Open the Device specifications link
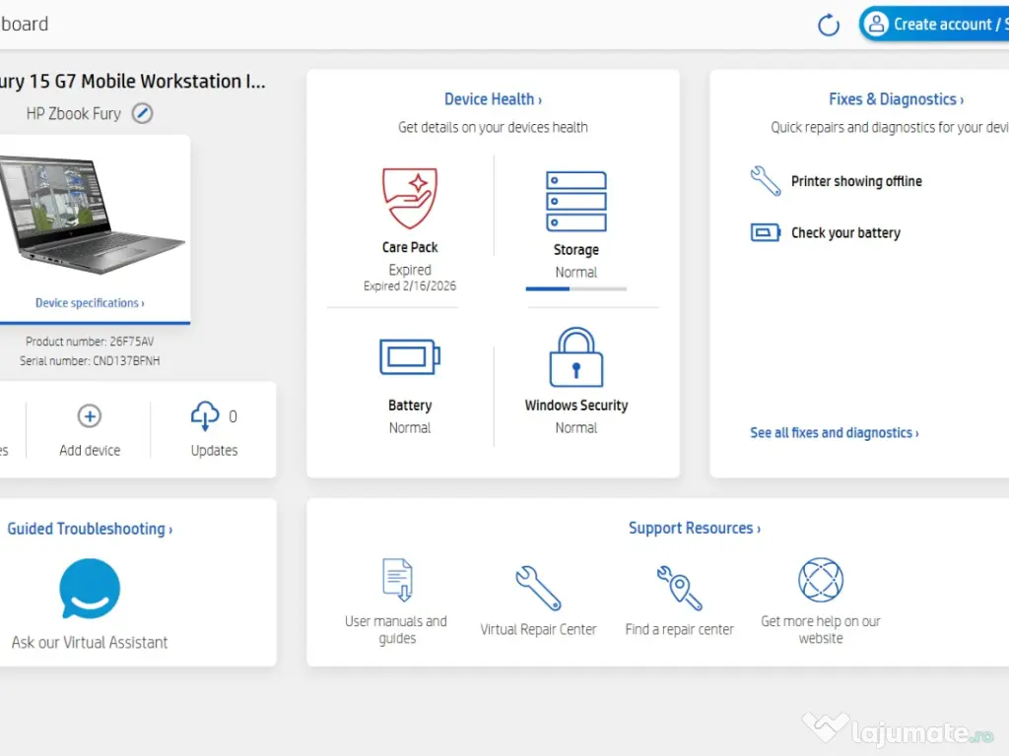Viewport: 1009px width, 756px height. click(x=90, y=303)
